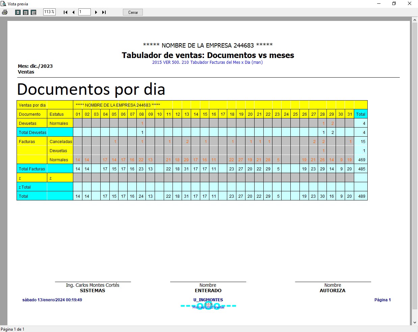418x332 pixels.
Task: Click day column header '15'
Action: coord(205,114)
